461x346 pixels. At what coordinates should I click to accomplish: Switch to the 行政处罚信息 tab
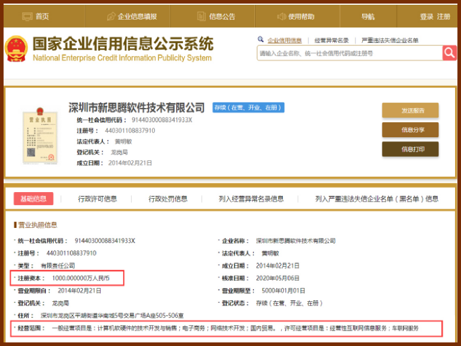coord(168,199)
